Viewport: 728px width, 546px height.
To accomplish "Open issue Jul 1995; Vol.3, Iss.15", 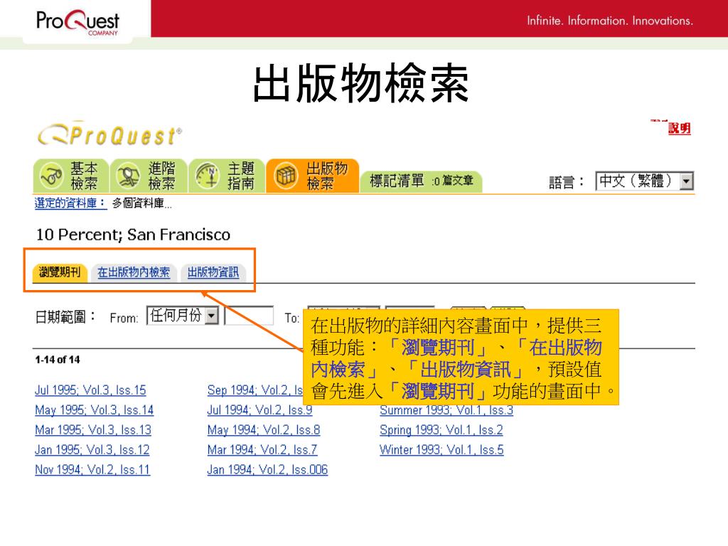I will point(90,390).
